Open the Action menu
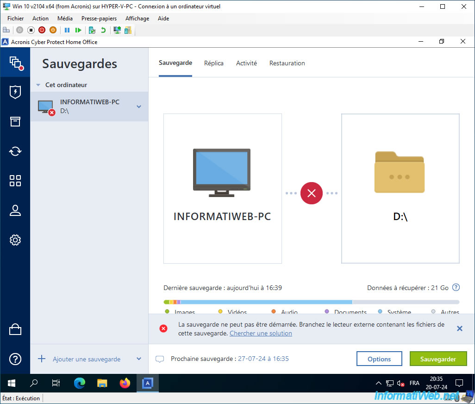The width and height of the screenshot is (475, 404). tap(40, 19)
